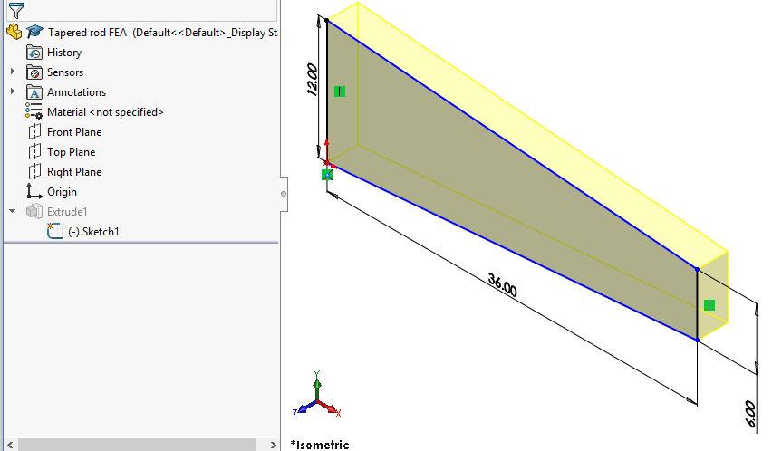Click the feature tree scrollbar left arrow
This screenshot has width=772, height=451.
(10, 445)
